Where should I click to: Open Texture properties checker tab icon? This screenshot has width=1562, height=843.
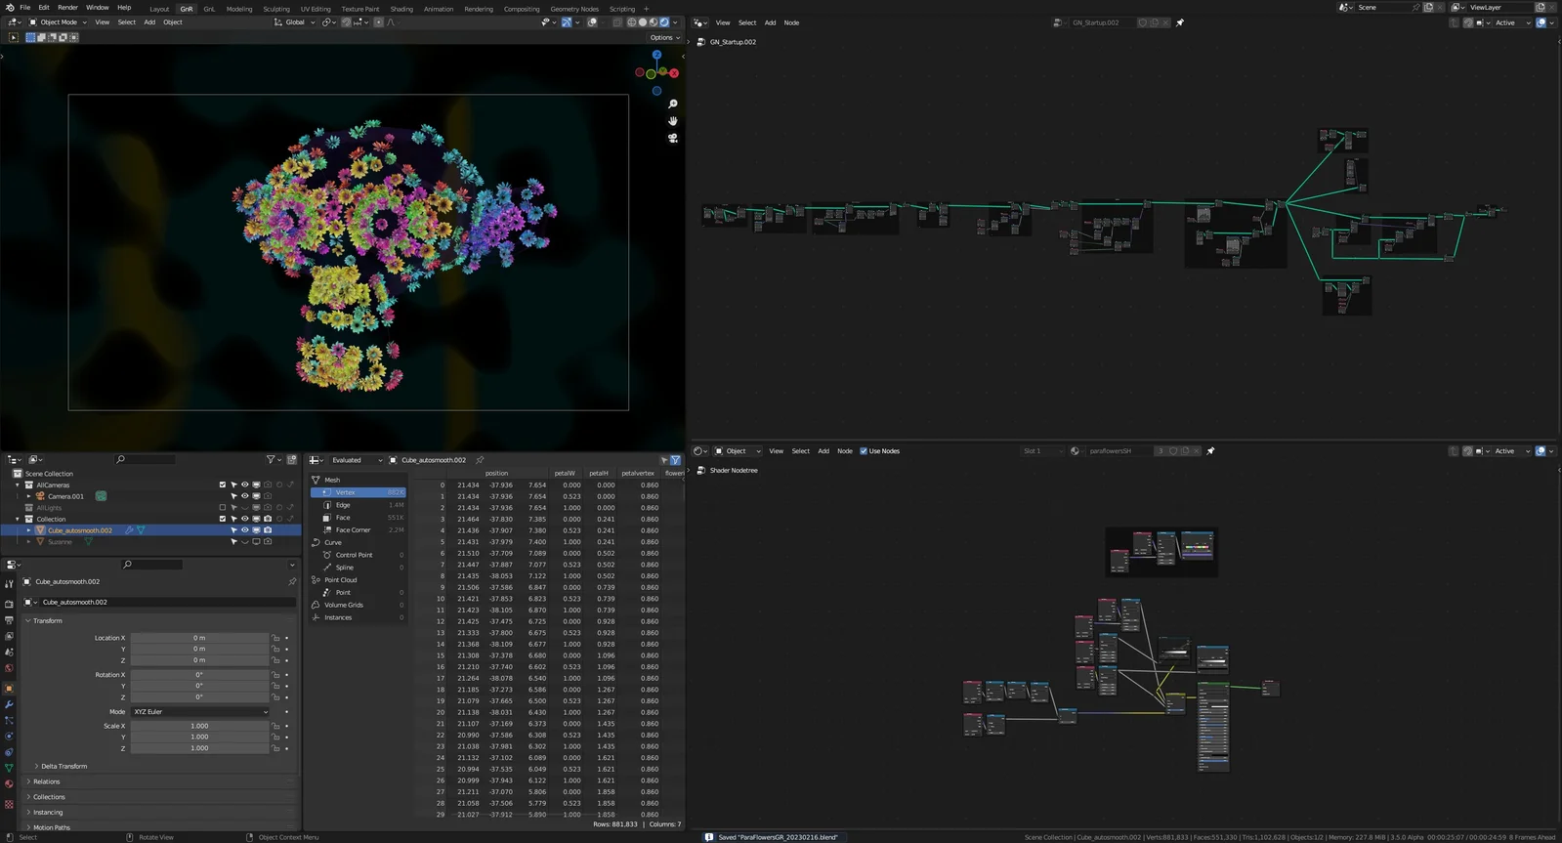(9, 805)
